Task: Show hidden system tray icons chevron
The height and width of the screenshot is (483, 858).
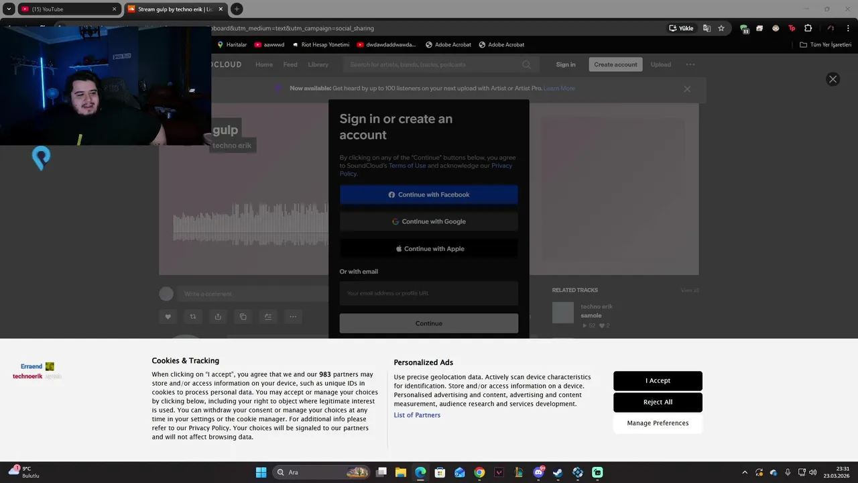Action: (x=744, y=472)
